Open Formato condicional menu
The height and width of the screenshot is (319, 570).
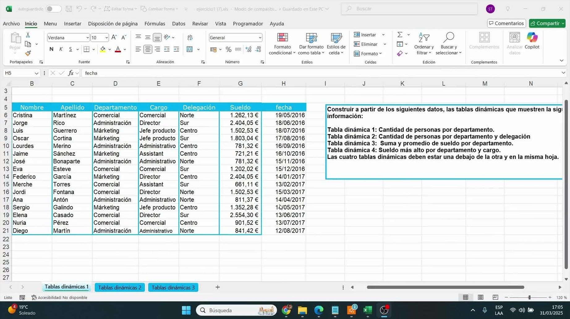point(282,44)
